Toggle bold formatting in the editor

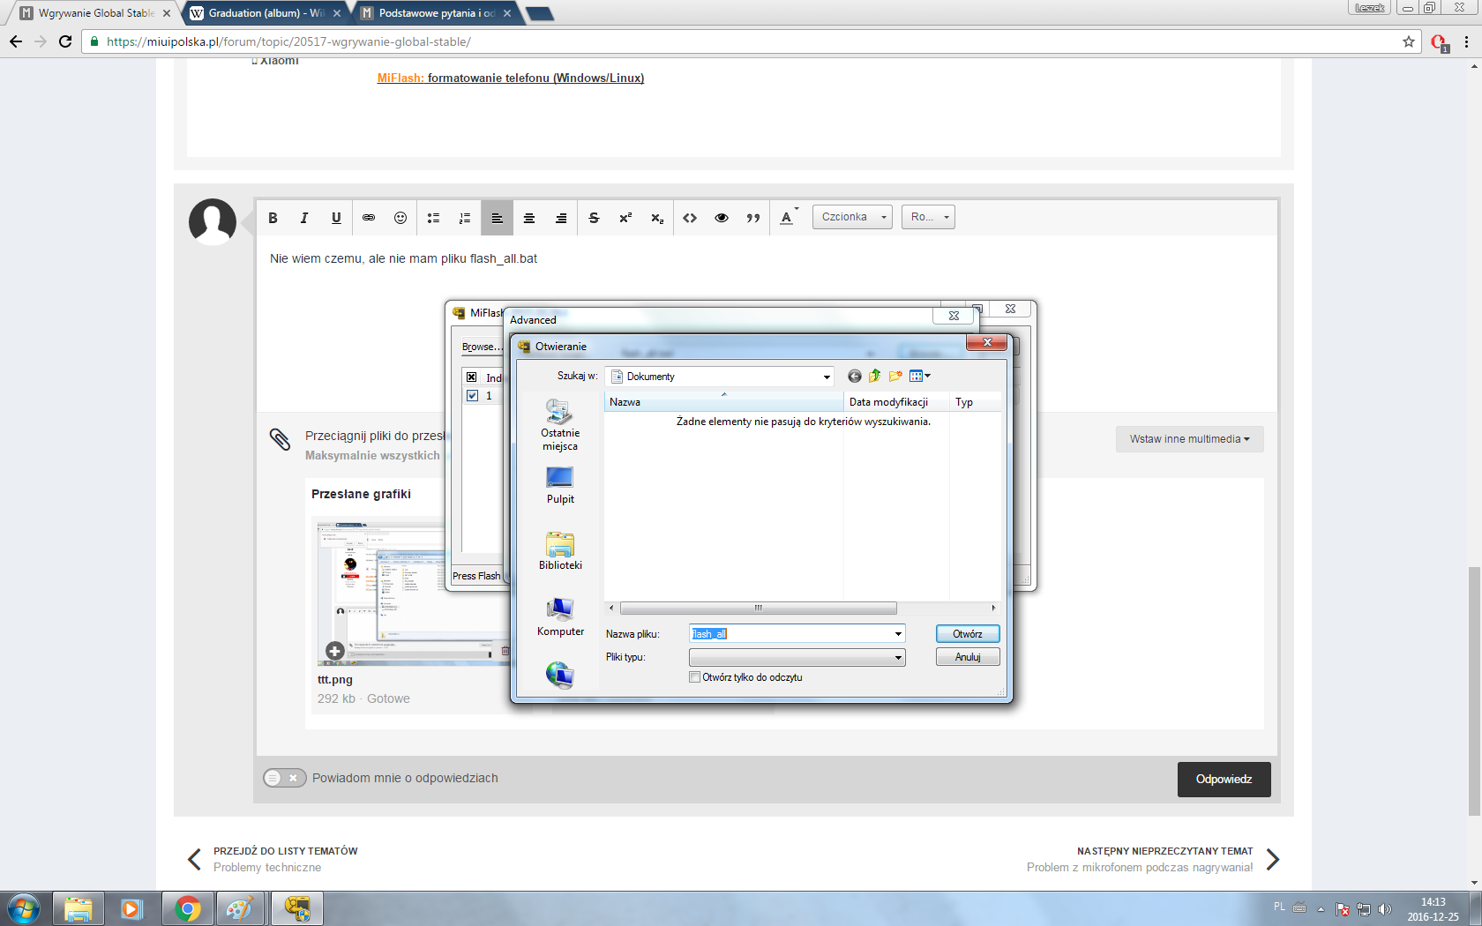point(273,218)
